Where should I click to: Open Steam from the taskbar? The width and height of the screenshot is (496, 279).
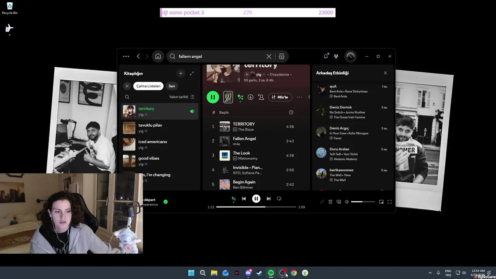point(259,273)
